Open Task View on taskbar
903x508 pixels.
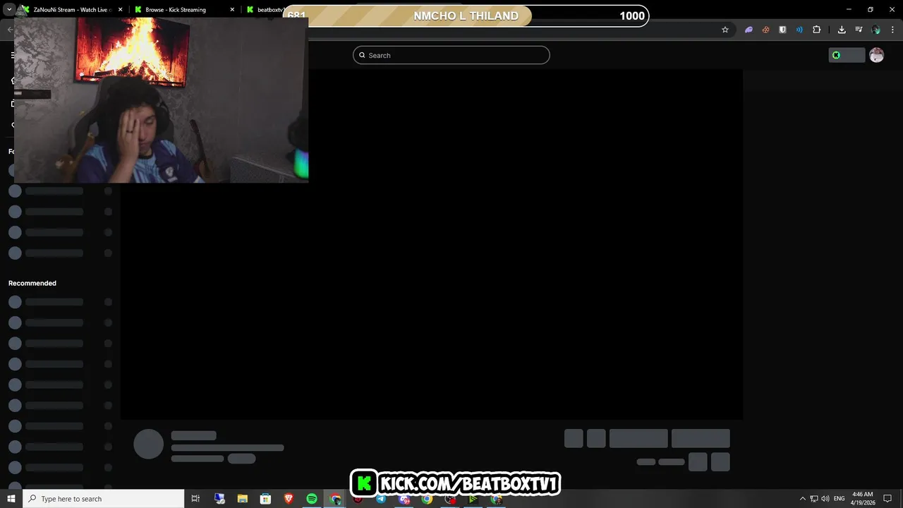(x=196, y=499)
